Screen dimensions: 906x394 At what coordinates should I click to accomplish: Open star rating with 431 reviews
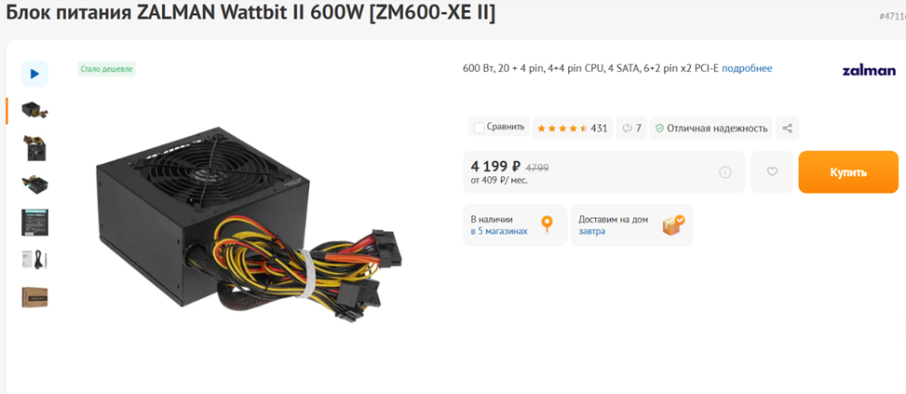572,129
